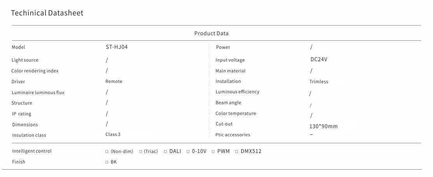Screen dimensions: 433x177
Task: Select the Trimless installation value
Action: 319,82
